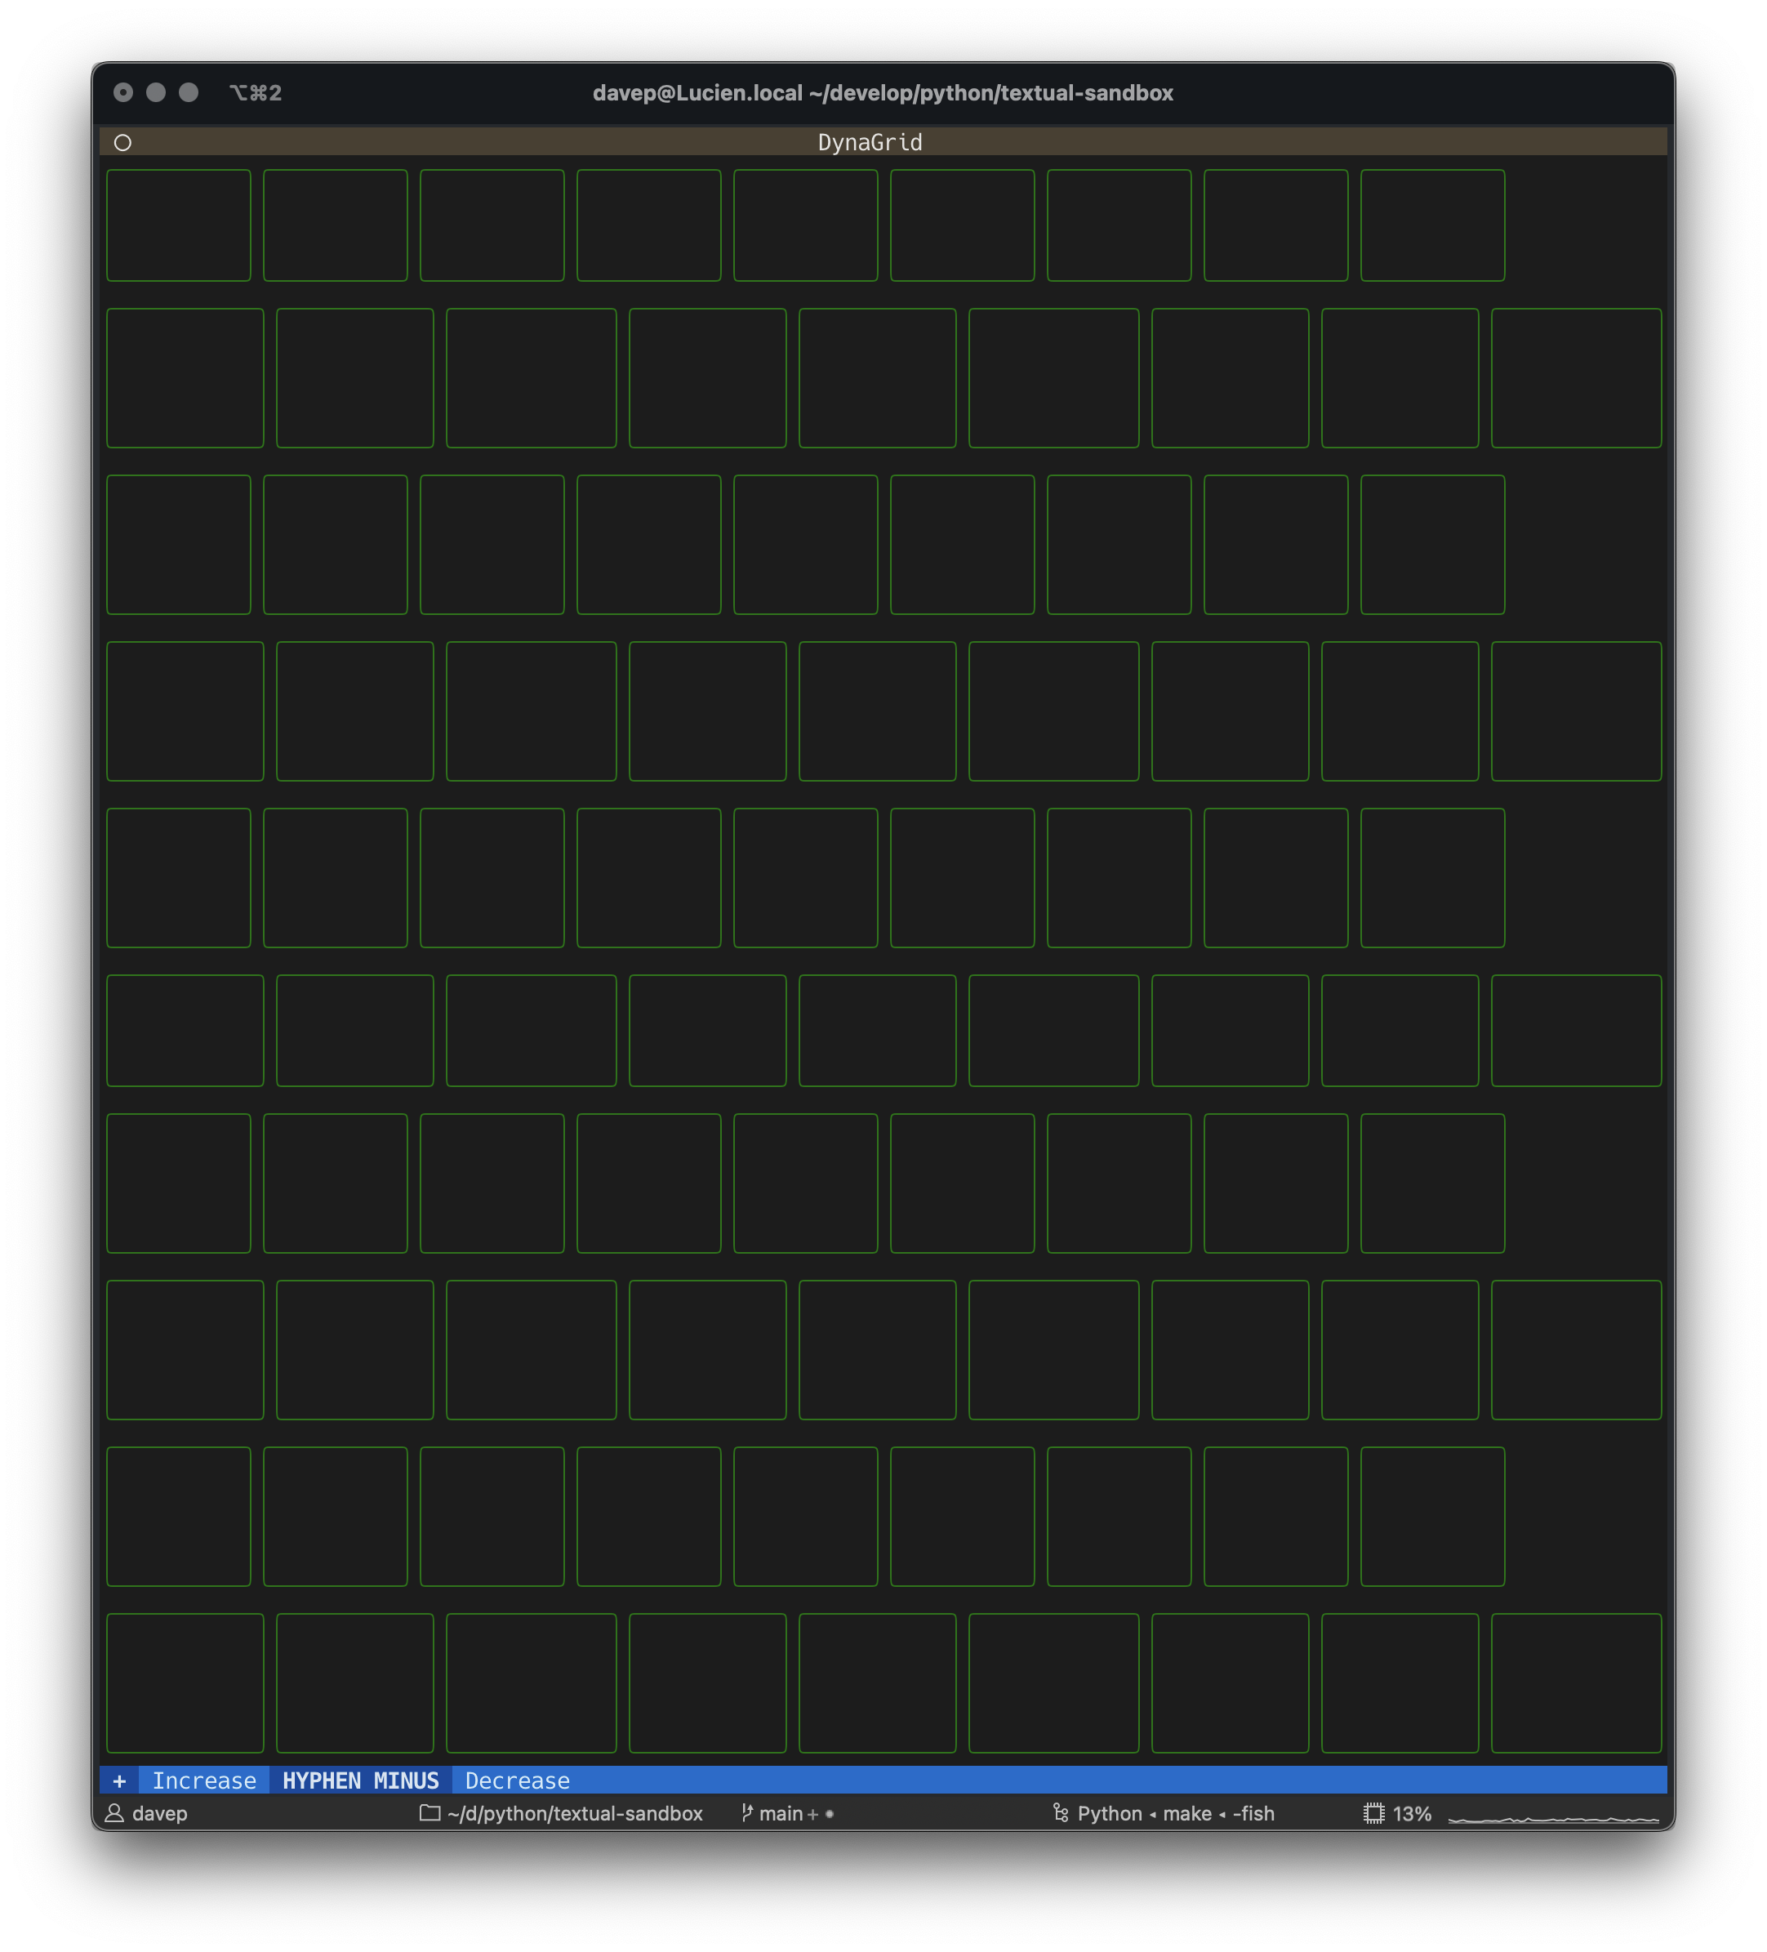
Task: Click the 13% CPU usage text
Action: pyautogui.click(x=1412, y=1813)
